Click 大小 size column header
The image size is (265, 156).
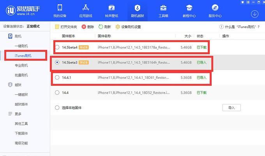pyautogui.click(x=188, y=36)
